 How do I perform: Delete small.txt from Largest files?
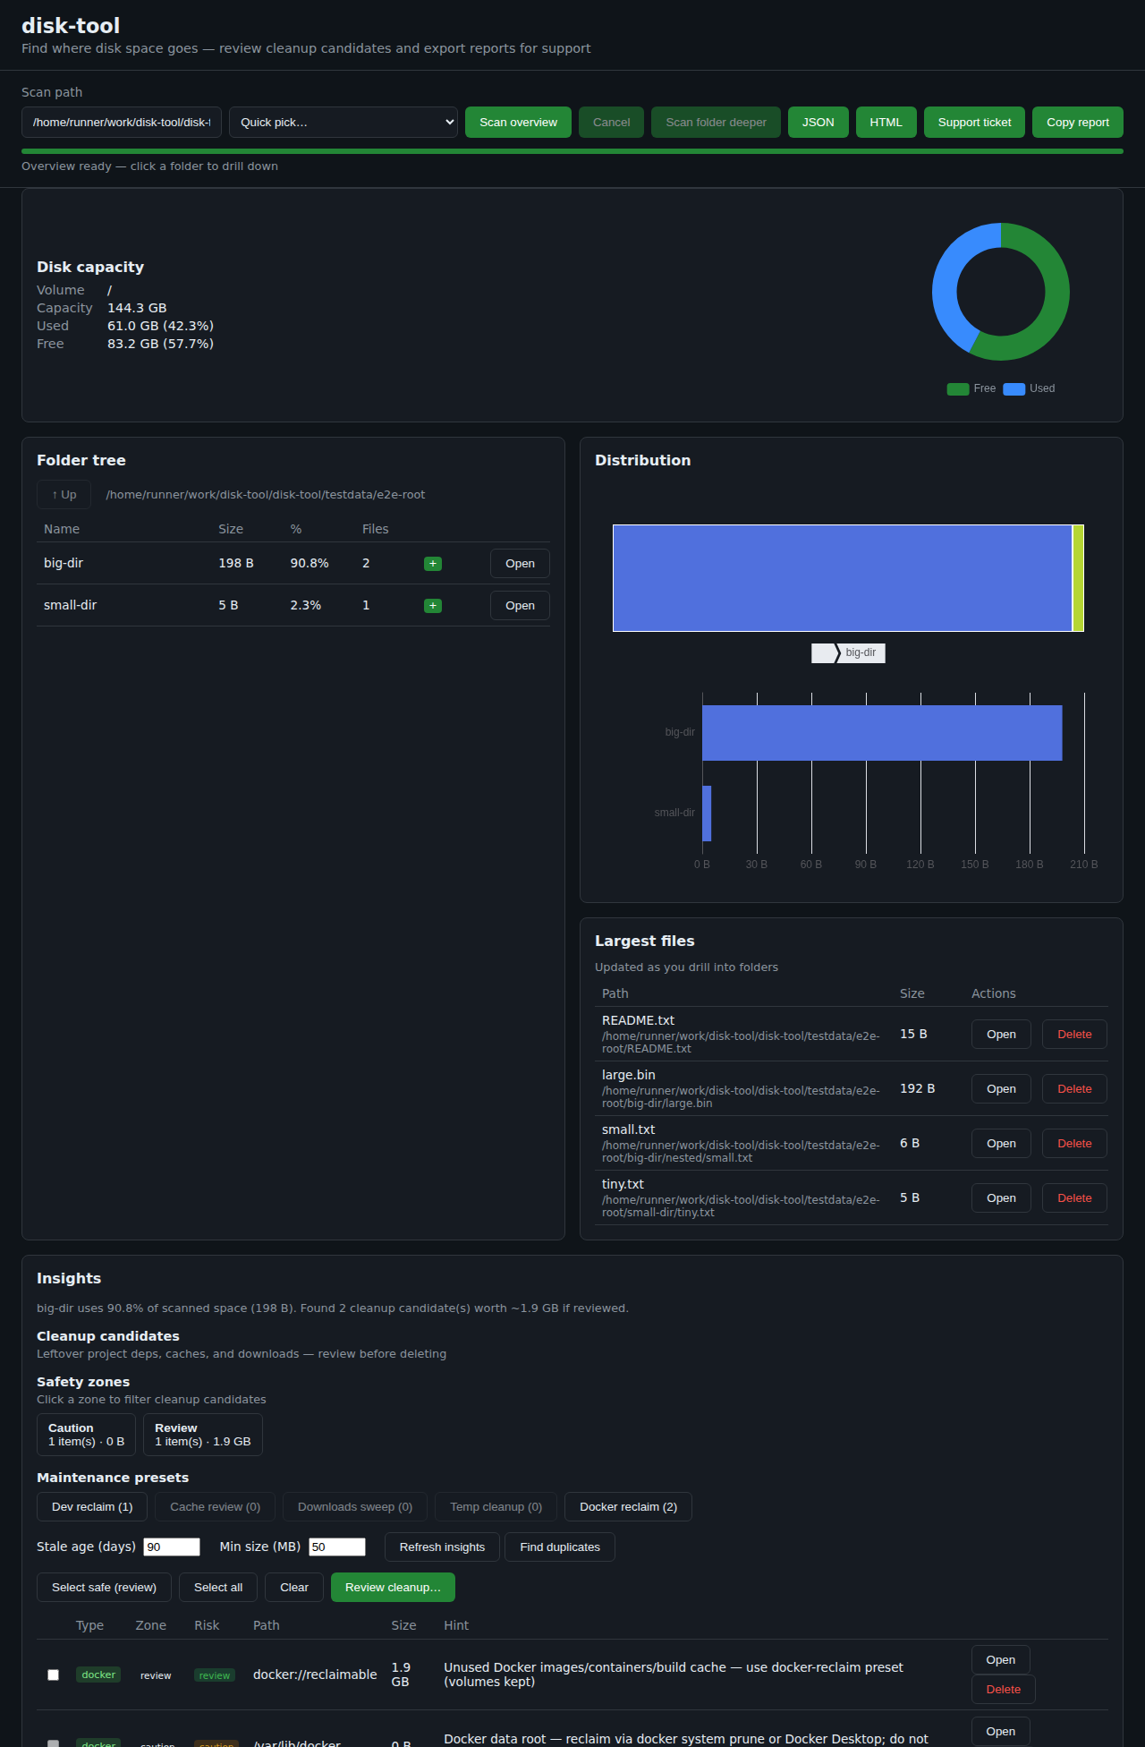pyautogui.click(x=1074, y=1144)
